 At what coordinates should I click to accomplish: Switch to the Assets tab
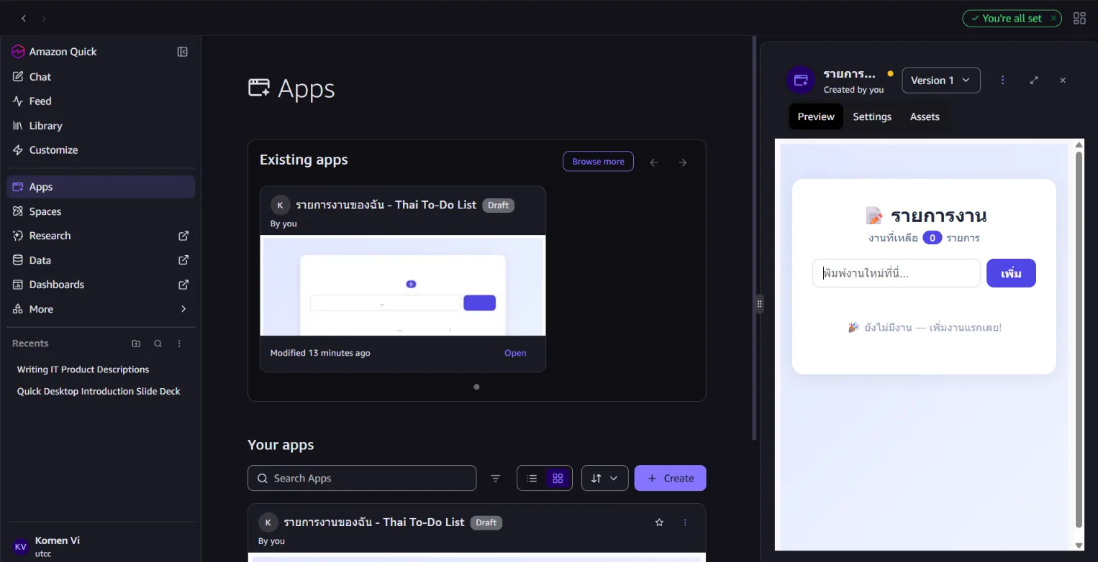pyautogui.click(x=925, y=116)
